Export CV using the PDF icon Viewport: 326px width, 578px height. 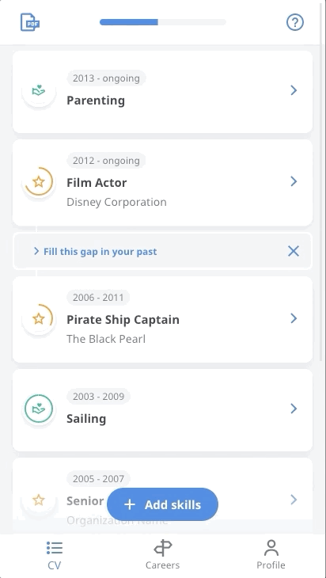click(x=30, y=22)
